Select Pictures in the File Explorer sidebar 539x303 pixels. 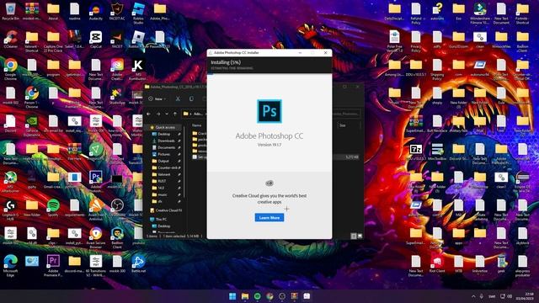[x=163, y=154]
